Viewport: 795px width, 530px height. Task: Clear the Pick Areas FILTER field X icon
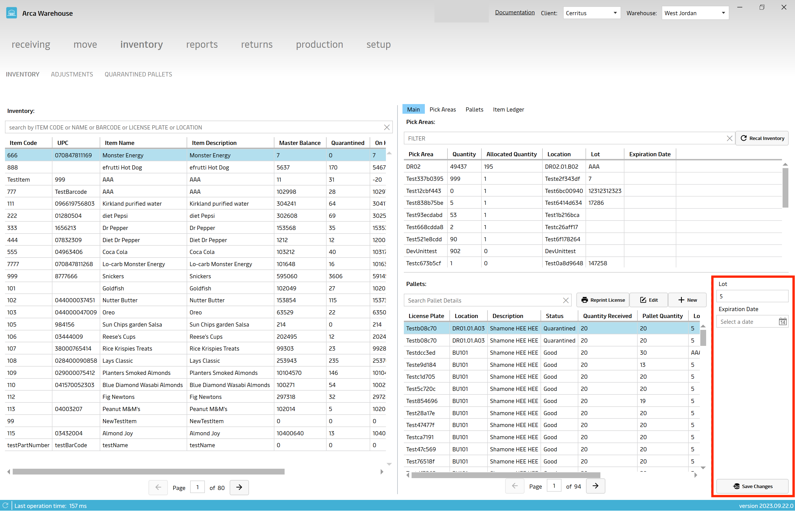coord(729,138)
